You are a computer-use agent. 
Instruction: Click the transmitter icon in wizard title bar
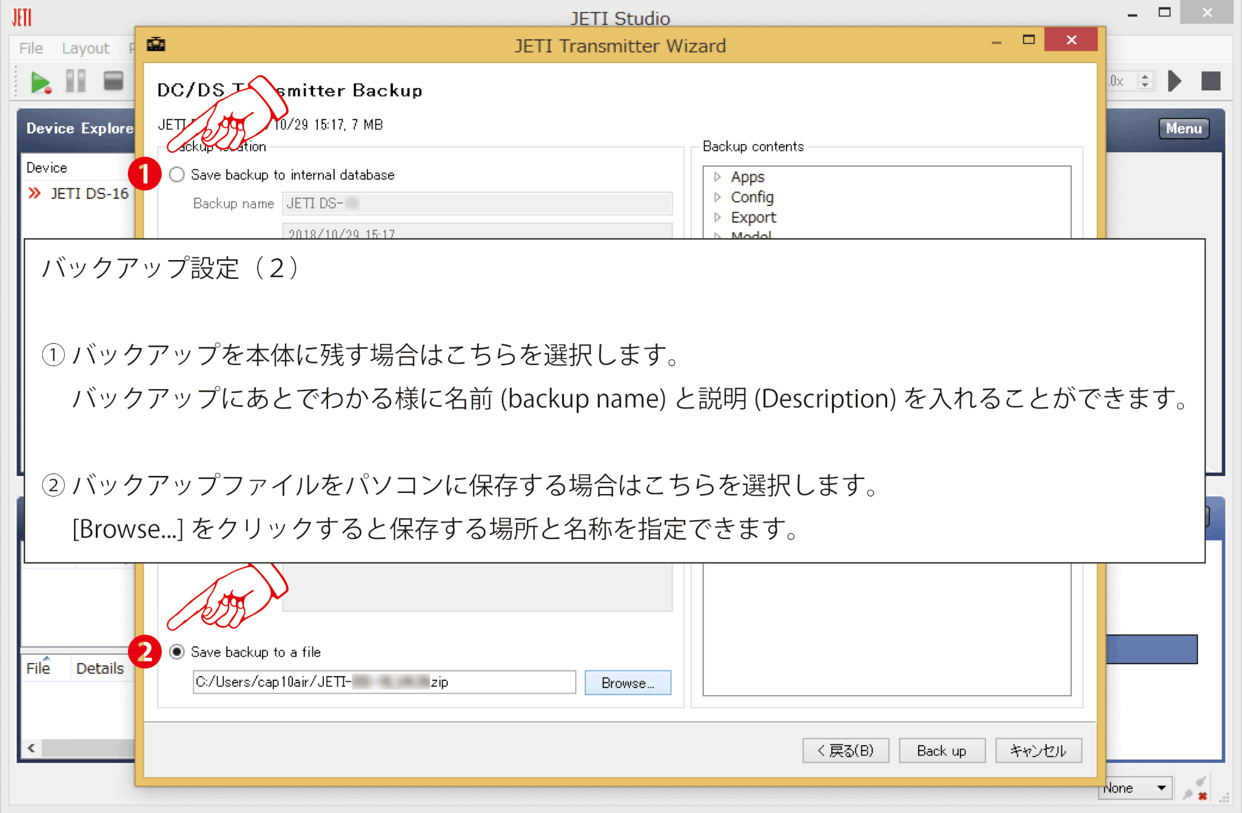[156, 44]
